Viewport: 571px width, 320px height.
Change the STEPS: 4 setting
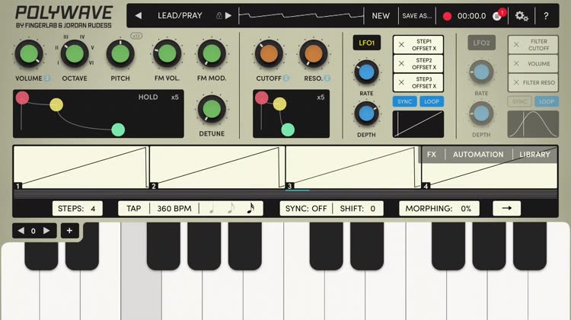click(x=77, y=209)
